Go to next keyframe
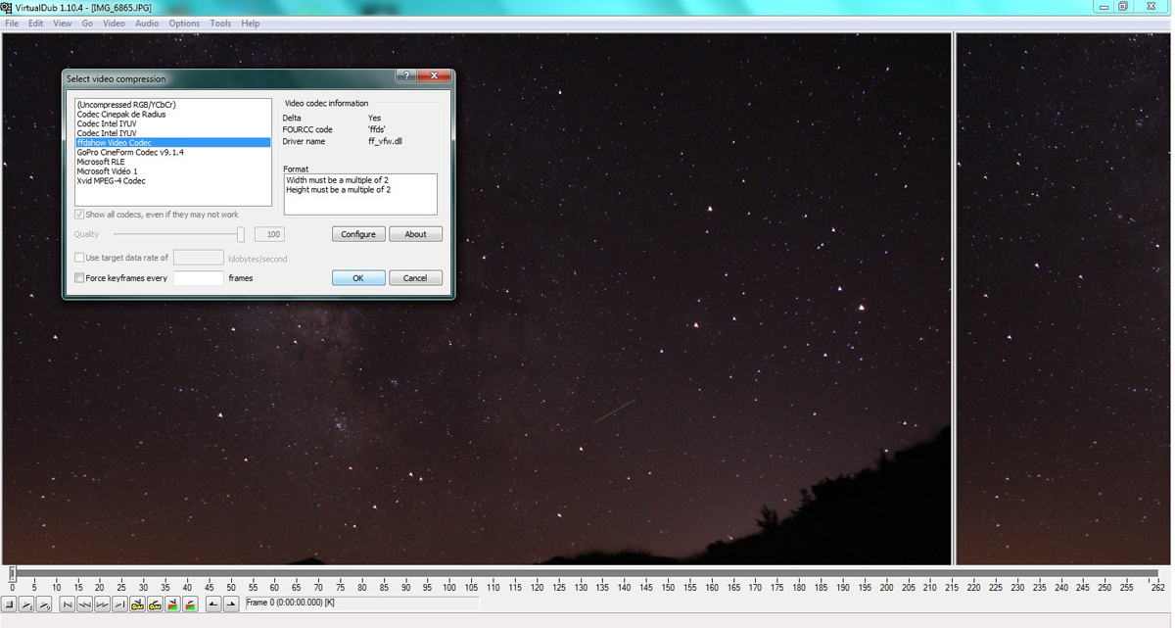1175x628 pixels. pos(155,603)
